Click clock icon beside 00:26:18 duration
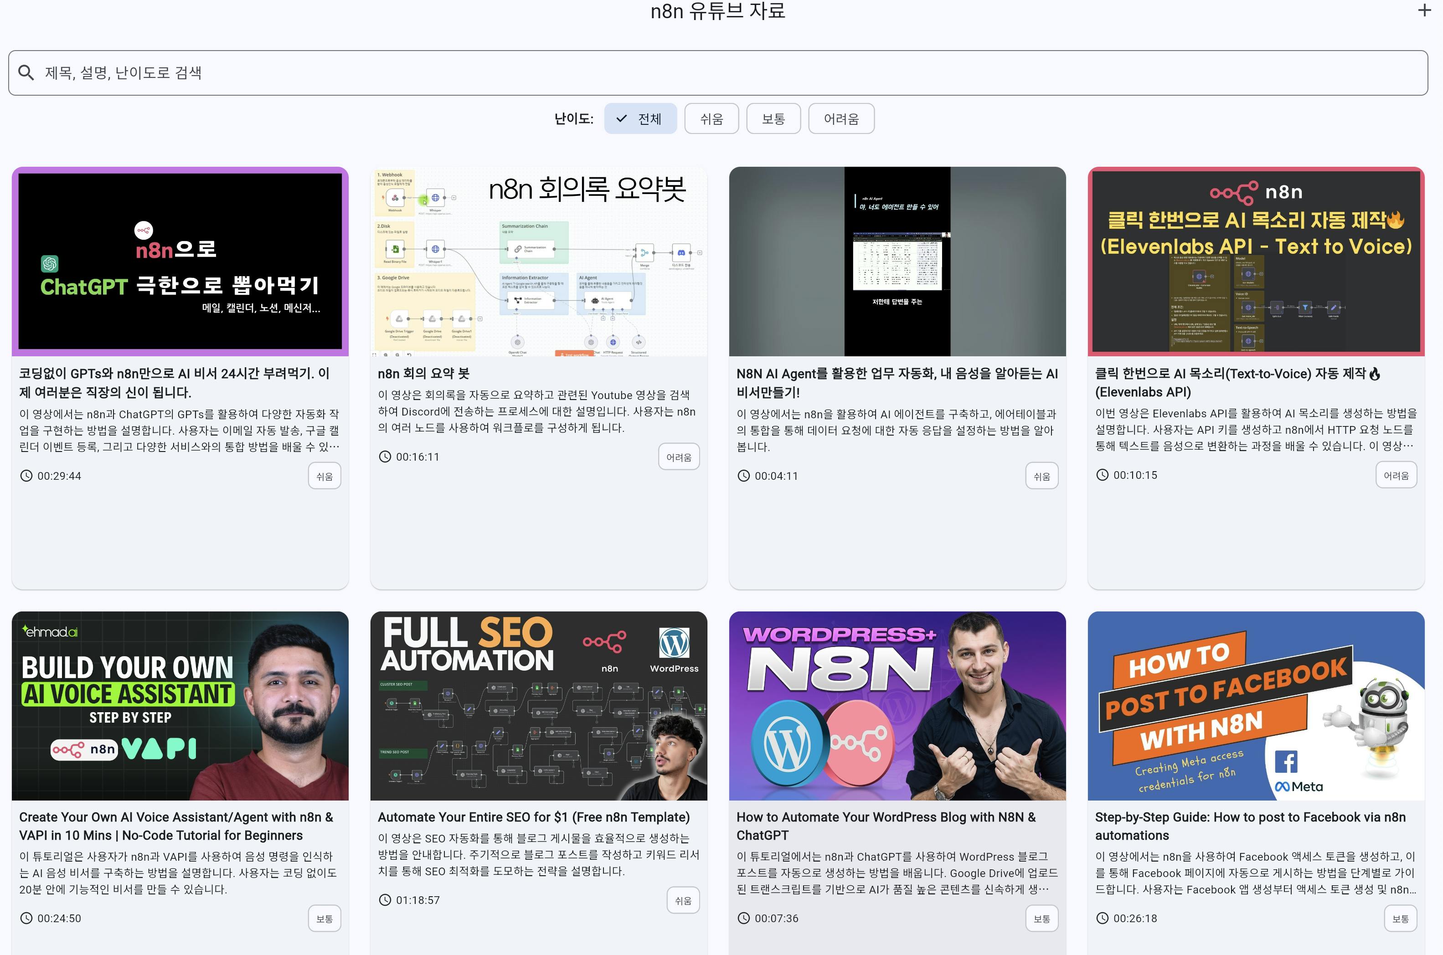Viewport: 1443px width, 955px height. [1103, 918]
